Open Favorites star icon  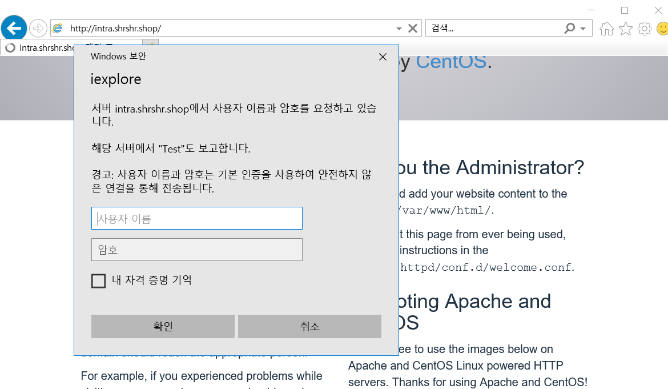coord(625,29)
